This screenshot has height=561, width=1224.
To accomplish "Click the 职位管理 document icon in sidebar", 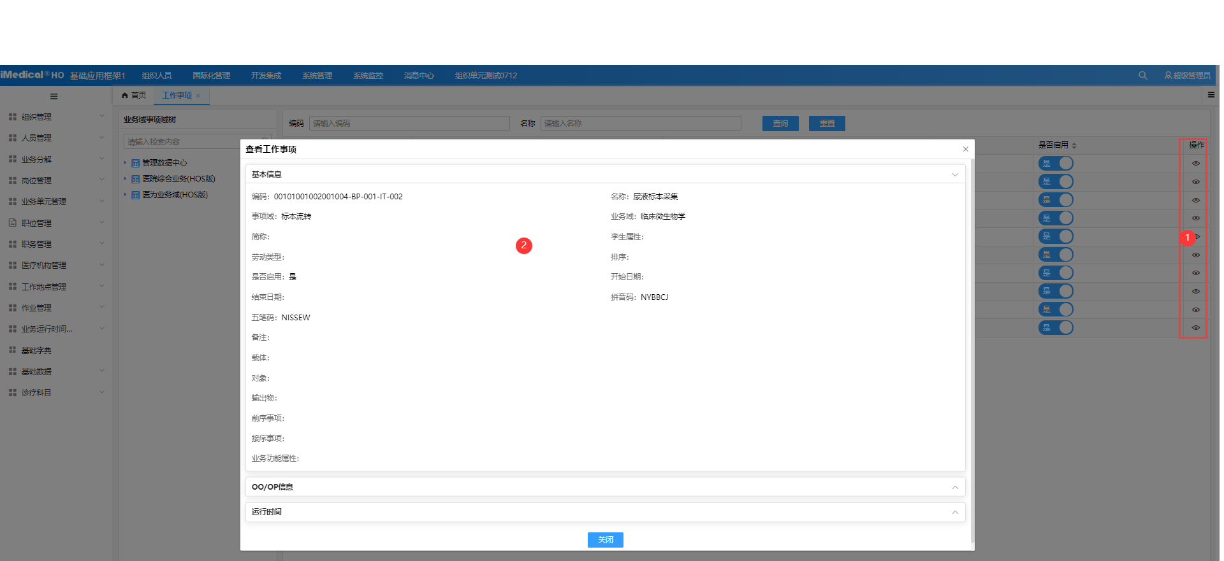I will point(13,223).
